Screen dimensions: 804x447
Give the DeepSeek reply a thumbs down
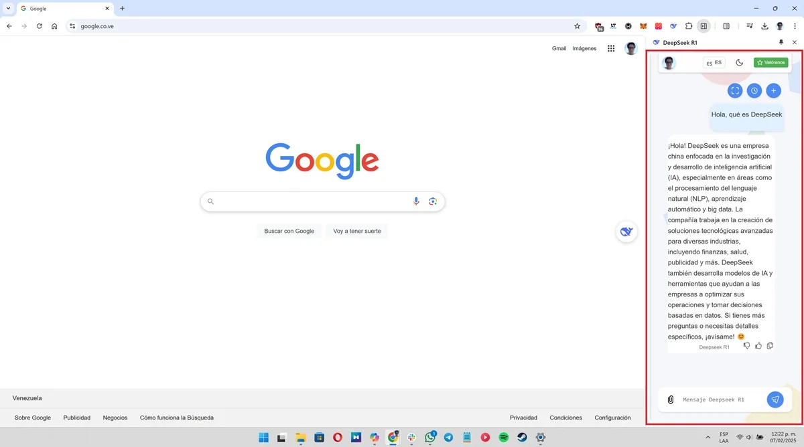tap(747, 346)
